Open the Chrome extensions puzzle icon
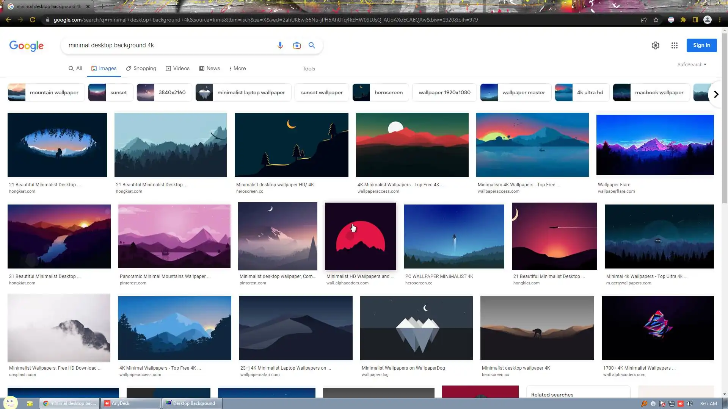This screenshot has height=409, width=728. pos(683,20)
